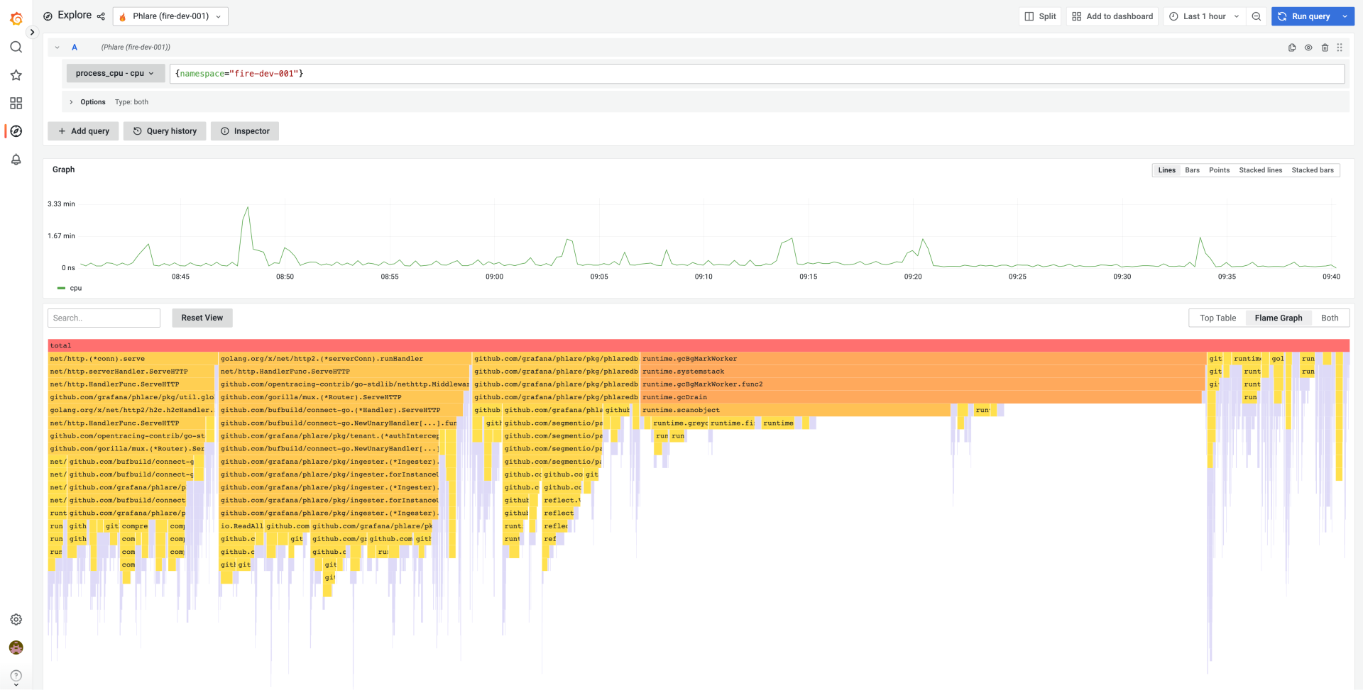This screenshot has width=1363, height=690.
Task: Open the share shortened link icon beside Explore
Action: (101, 15)
